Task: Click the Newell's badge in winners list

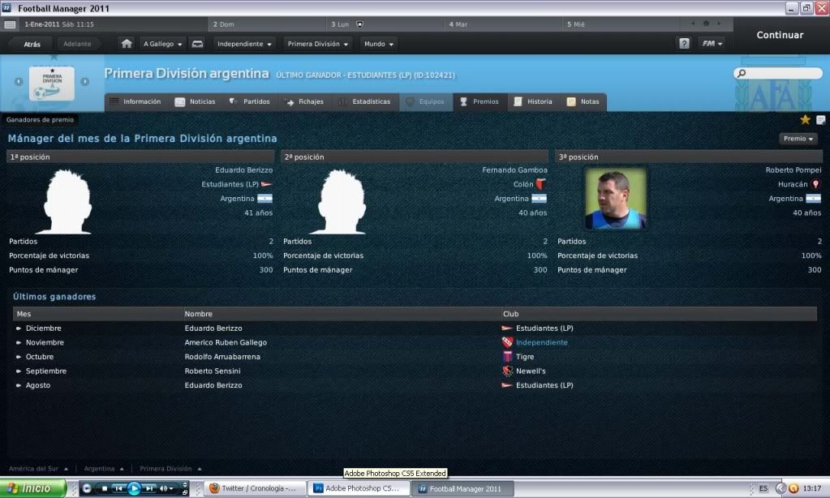Action: [x=507, y=371]
